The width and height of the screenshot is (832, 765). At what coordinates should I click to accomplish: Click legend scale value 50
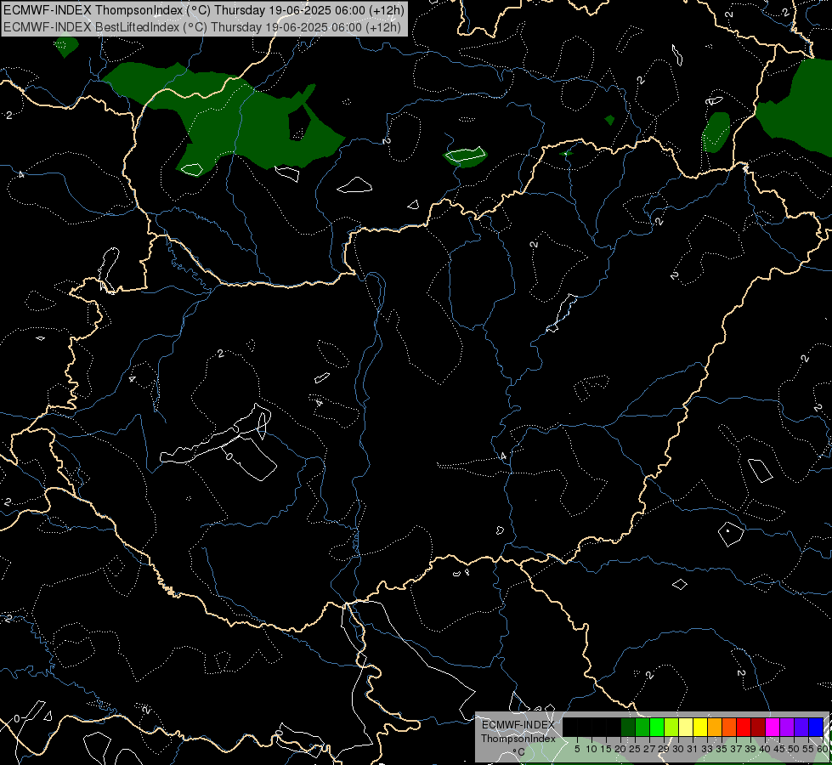click(794, 749)
